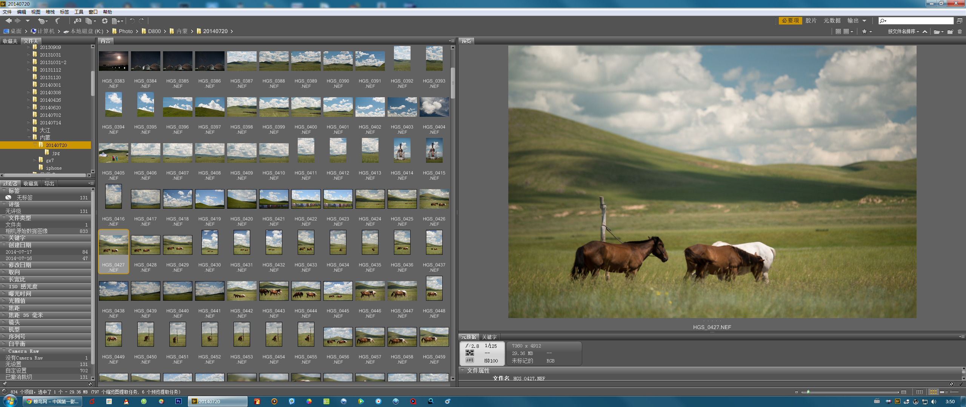Select the 必要项 workspace

790,21
